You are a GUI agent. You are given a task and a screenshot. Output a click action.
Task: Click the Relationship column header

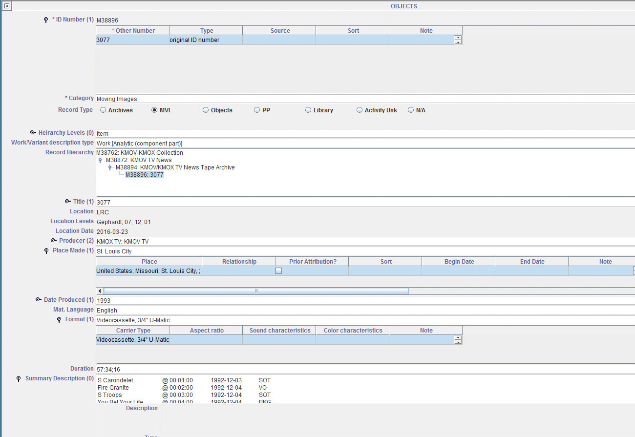pos(239,262)
